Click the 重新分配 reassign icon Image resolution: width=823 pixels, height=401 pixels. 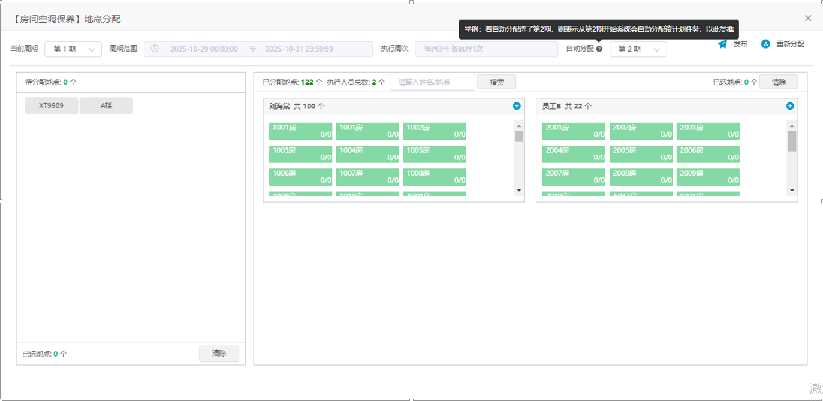(x=765, y=44)
